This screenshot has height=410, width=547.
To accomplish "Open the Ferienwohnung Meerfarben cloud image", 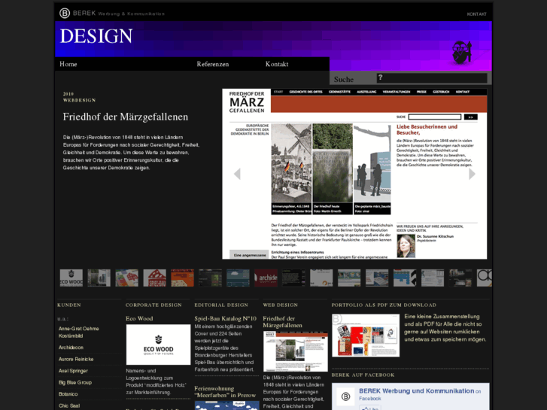I will (x=226, y=405).
